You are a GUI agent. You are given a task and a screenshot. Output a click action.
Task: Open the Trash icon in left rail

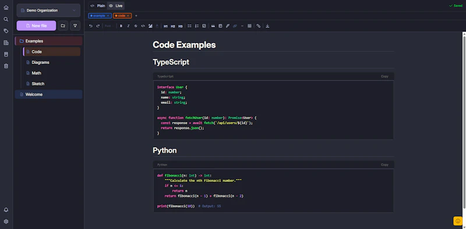[6, 66]
